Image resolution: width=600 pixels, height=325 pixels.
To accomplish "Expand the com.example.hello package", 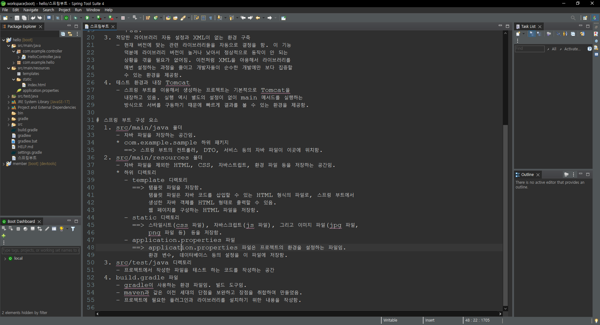I will [14, 62].
